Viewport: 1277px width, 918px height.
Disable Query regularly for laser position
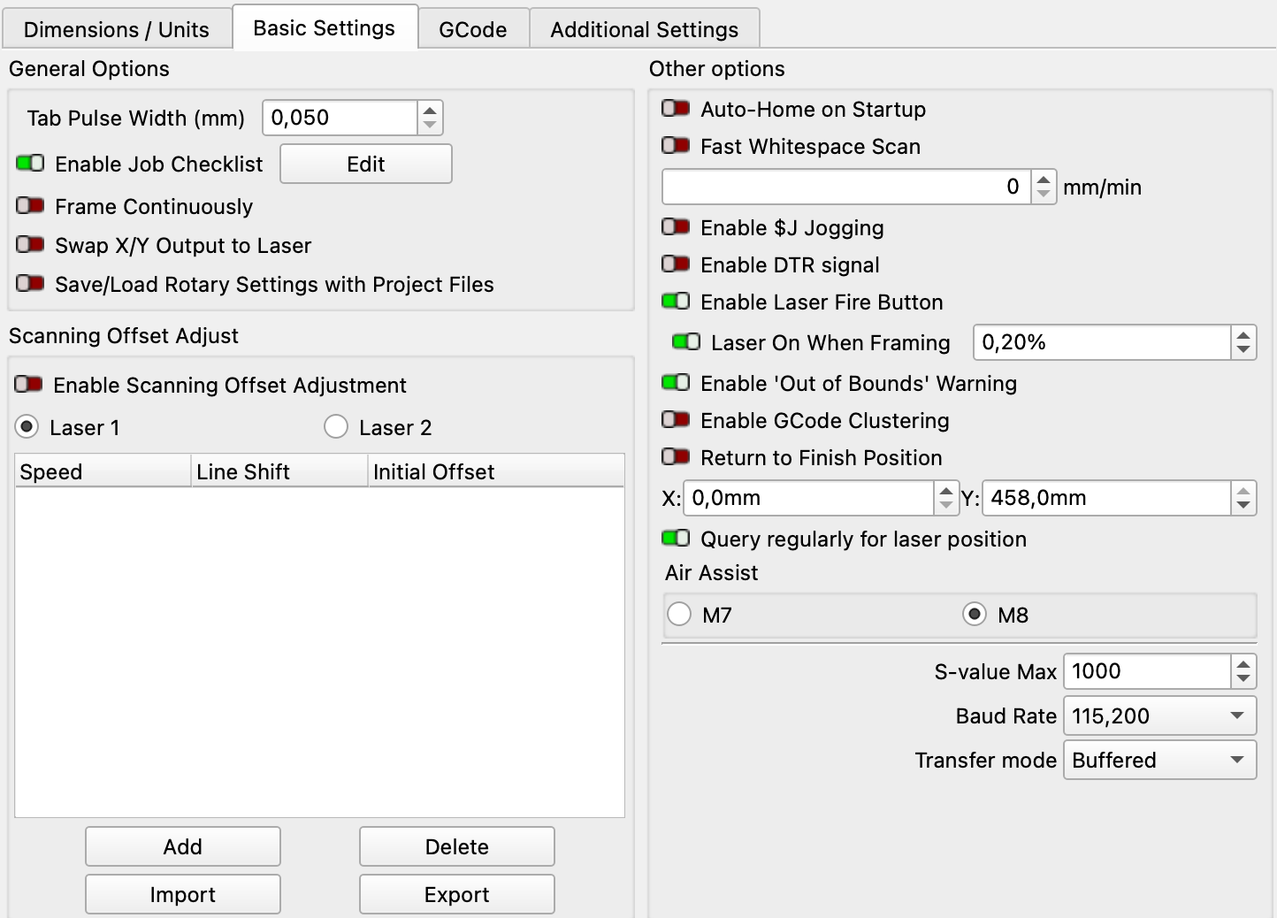pyautogui.click(x=676, y=538)
